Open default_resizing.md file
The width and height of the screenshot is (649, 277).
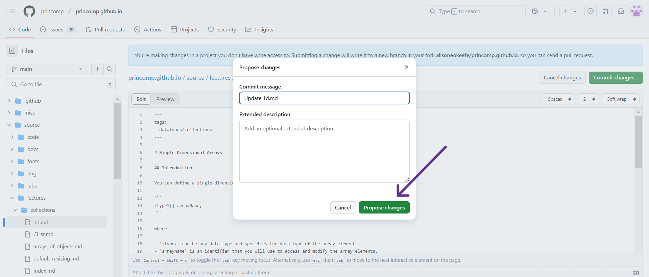[x=57, y=259]
